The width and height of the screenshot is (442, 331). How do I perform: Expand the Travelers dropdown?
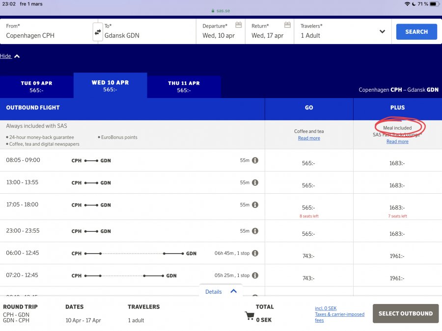point(382,32)
